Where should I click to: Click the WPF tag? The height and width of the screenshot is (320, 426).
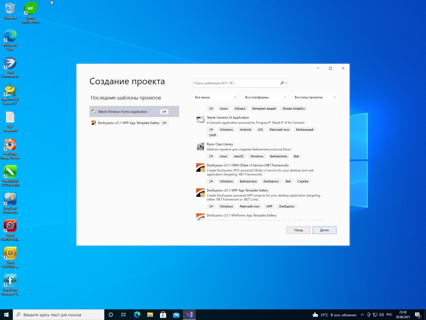coord(269,206)
